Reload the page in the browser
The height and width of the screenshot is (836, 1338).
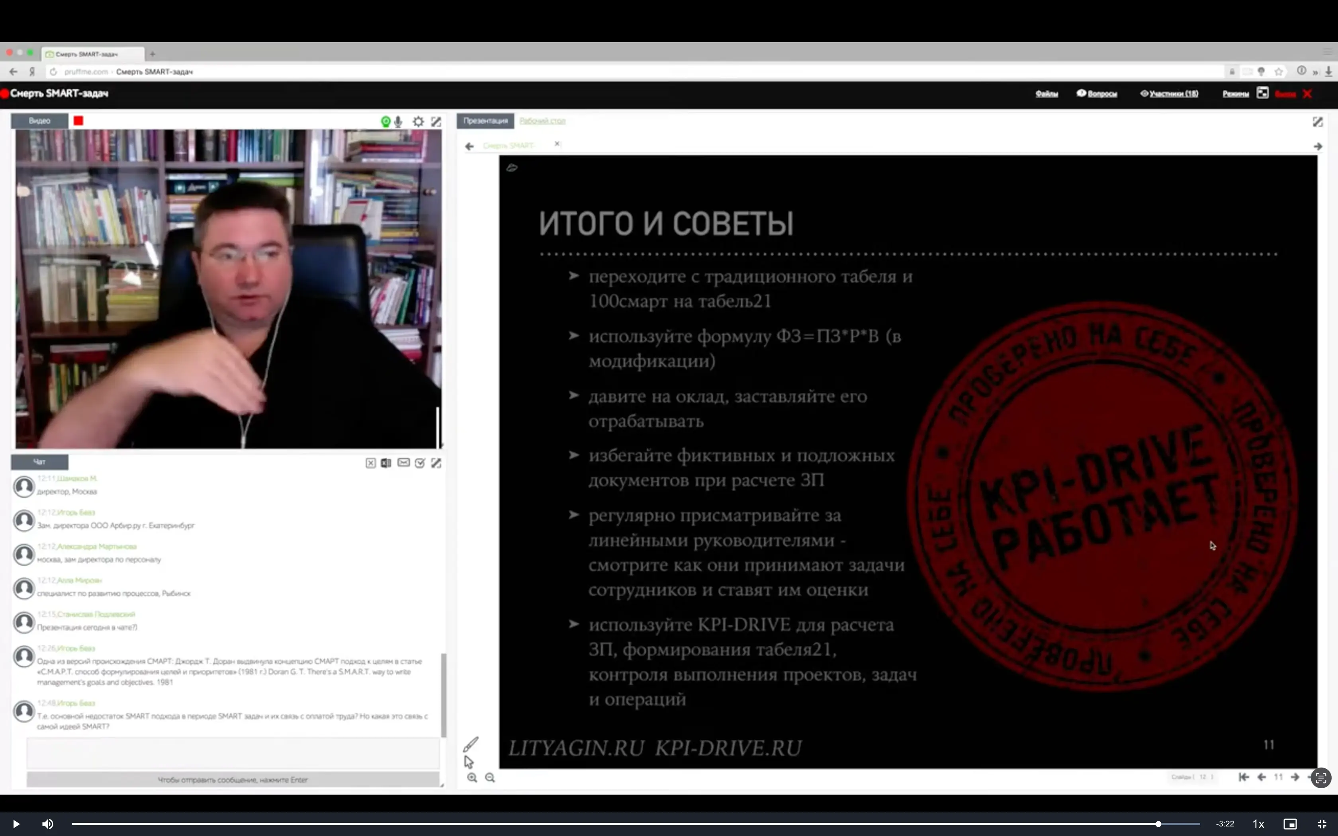coord(53,71)
